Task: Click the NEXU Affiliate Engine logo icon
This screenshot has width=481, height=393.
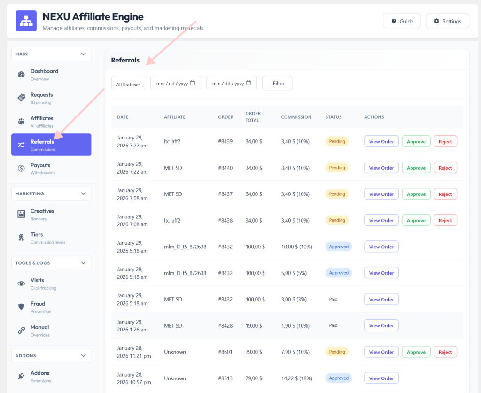Action: [26, 21]
